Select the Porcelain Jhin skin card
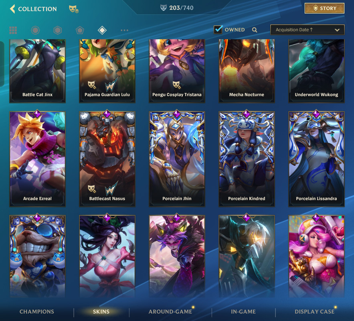The image size is (354, 321). click(177, 159)
